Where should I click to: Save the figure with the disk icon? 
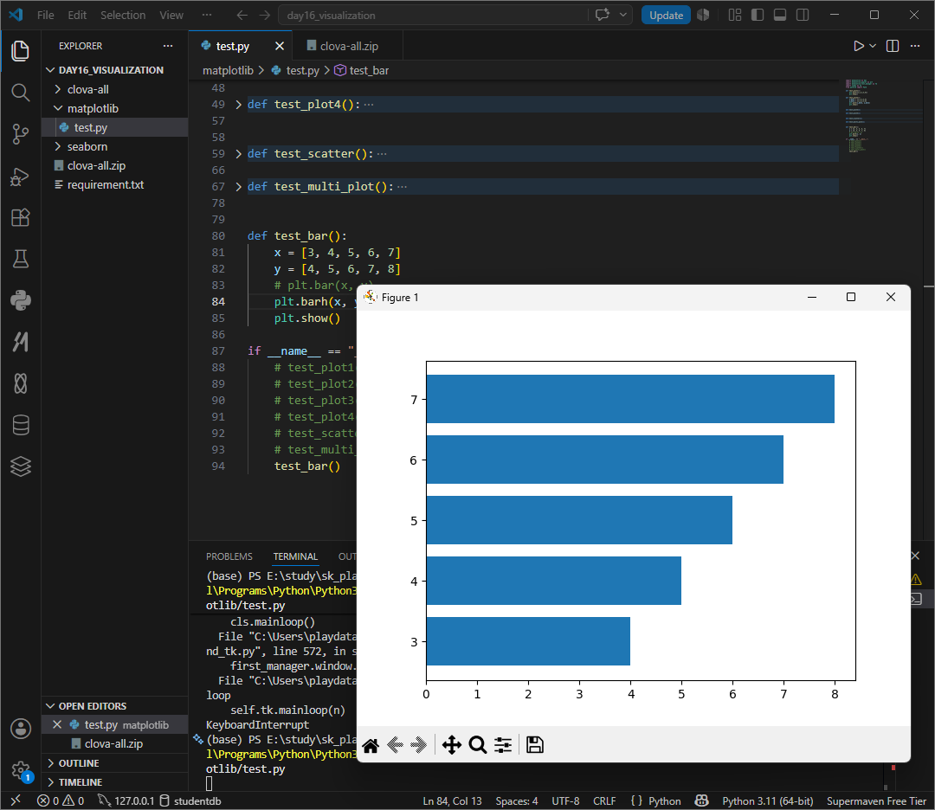point(535,745)
